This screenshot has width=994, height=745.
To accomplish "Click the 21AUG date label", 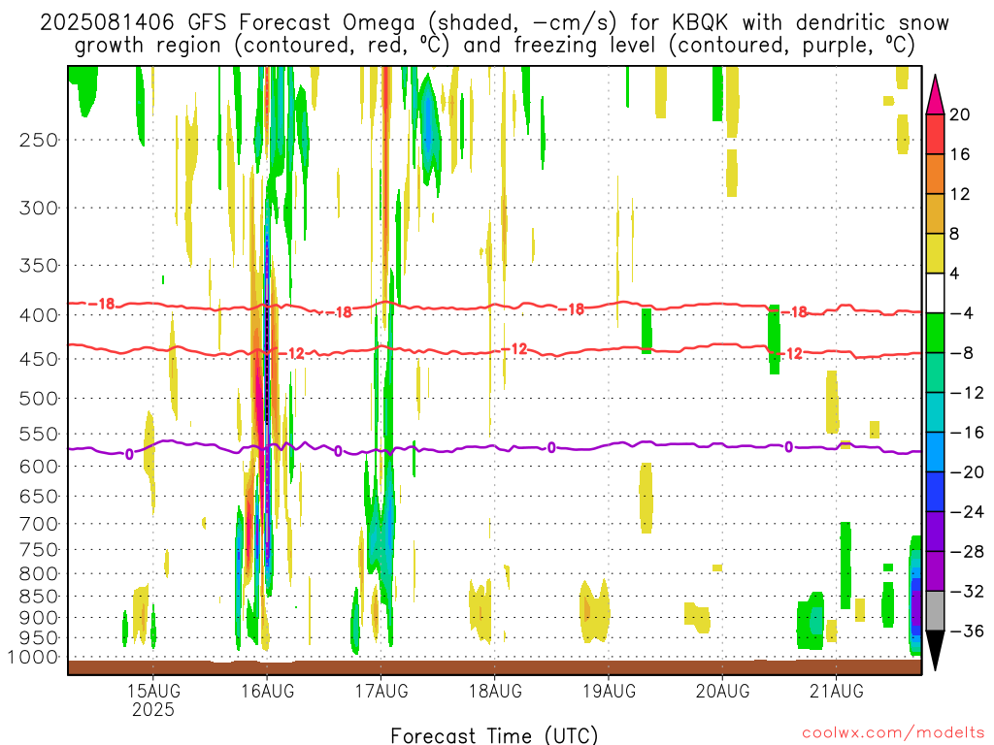I will (x=837, y=691).
